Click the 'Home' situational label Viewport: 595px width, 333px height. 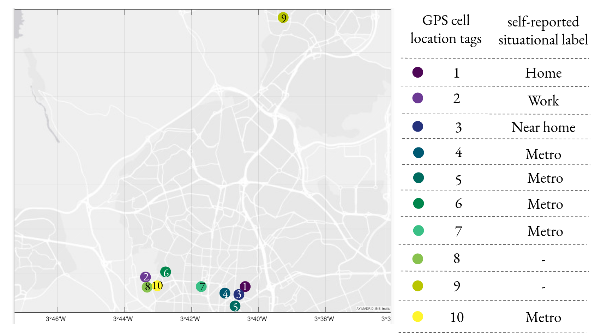click(543, 73)
